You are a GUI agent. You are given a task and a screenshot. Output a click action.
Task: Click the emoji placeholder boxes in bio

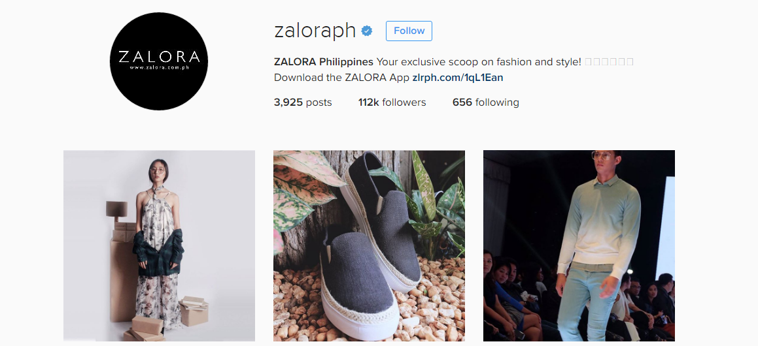tap(609, 62)
